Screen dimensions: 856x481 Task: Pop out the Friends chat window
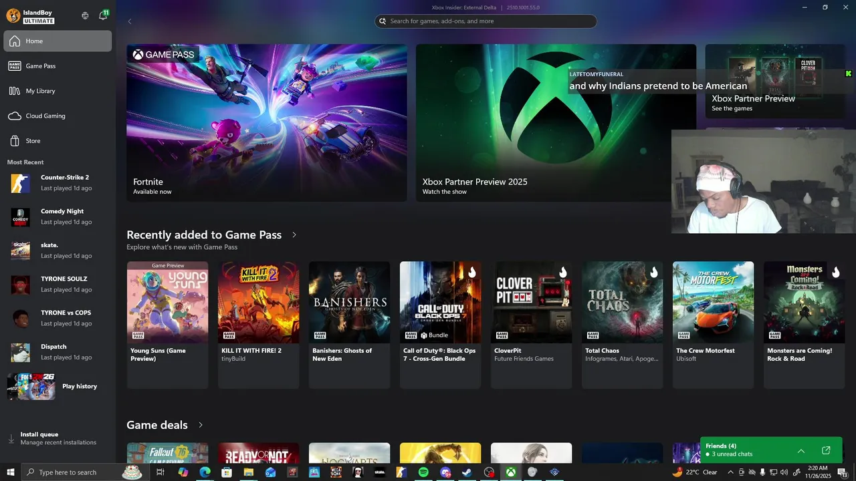(826, 450)
